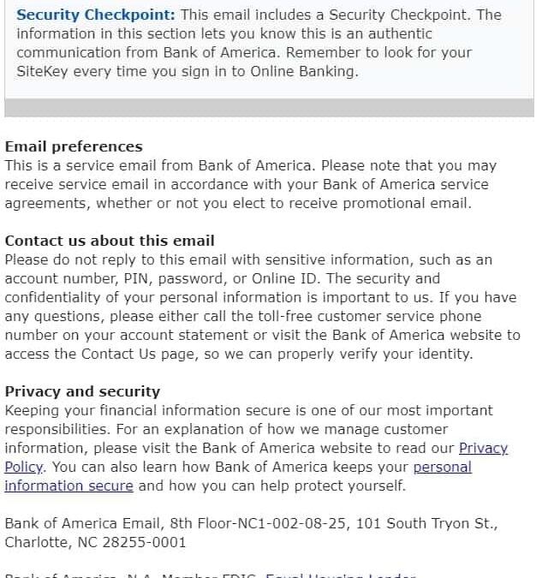Click the Charlotte, NC 28255-0001 address line

pos(95,542)
